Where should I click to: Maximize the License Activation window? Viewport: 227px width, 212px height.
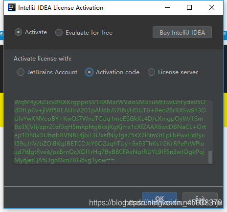click(189, 7)
